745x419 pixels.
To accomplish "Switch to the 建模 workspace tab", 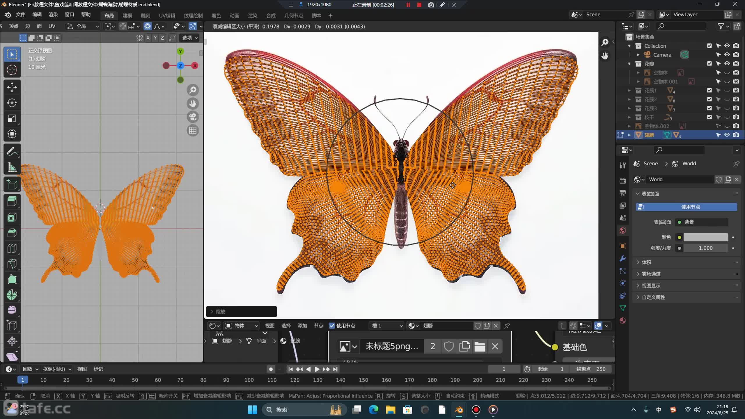I will click(127, 15).
